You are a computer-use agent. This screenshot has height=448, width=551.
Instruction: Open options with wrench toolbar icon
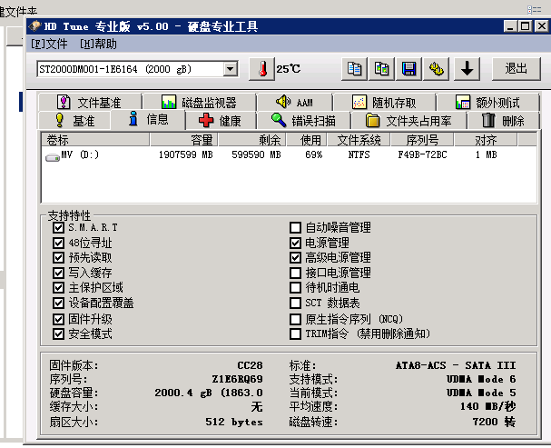click(x=436, y=69)
